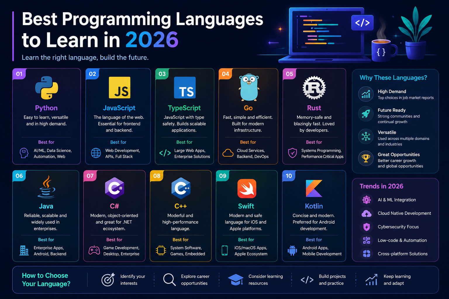Click the Great Opportunities trophy icon
Screen dimensions: 449x299
[x=366, y=159]
